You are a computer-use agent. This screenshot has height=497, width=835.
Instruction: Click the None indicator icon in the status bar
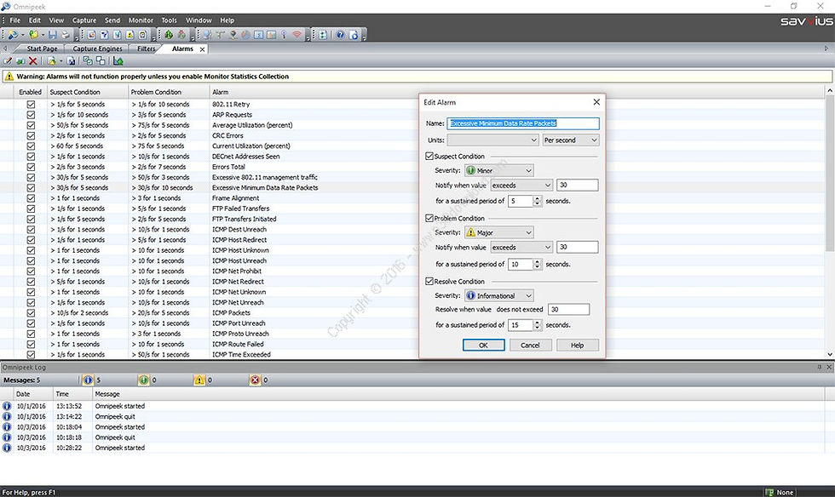point(769,492)
